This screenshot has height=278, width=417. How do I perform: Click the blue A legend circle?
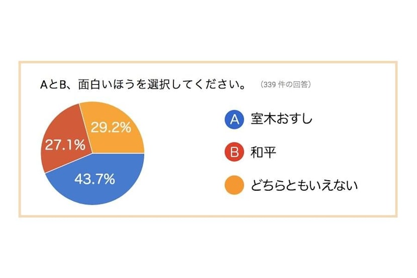234,119
